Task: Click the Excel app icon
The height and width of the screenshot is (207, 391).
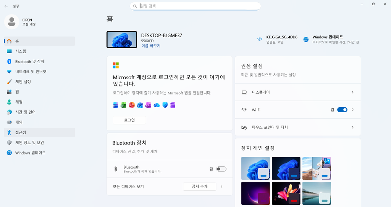Action: (123, 105)
